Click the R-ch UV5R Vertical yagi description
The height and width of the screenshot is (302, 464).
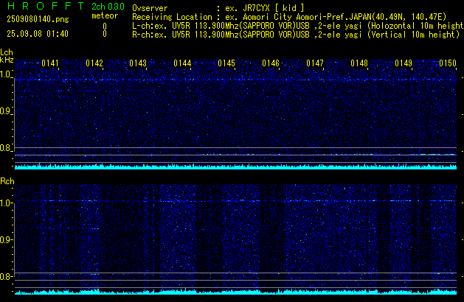click(296, 35)
